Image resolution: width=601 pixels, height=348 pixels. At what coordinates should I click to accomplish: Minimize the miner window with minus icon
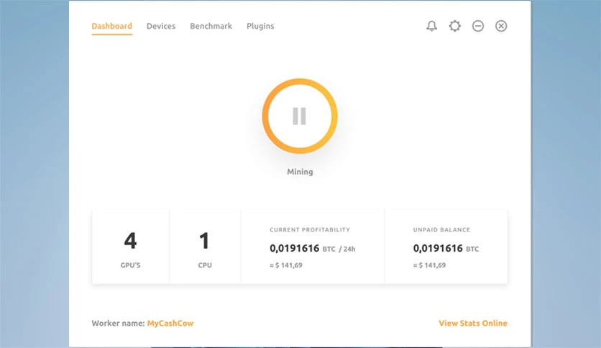tap(477, 26)
